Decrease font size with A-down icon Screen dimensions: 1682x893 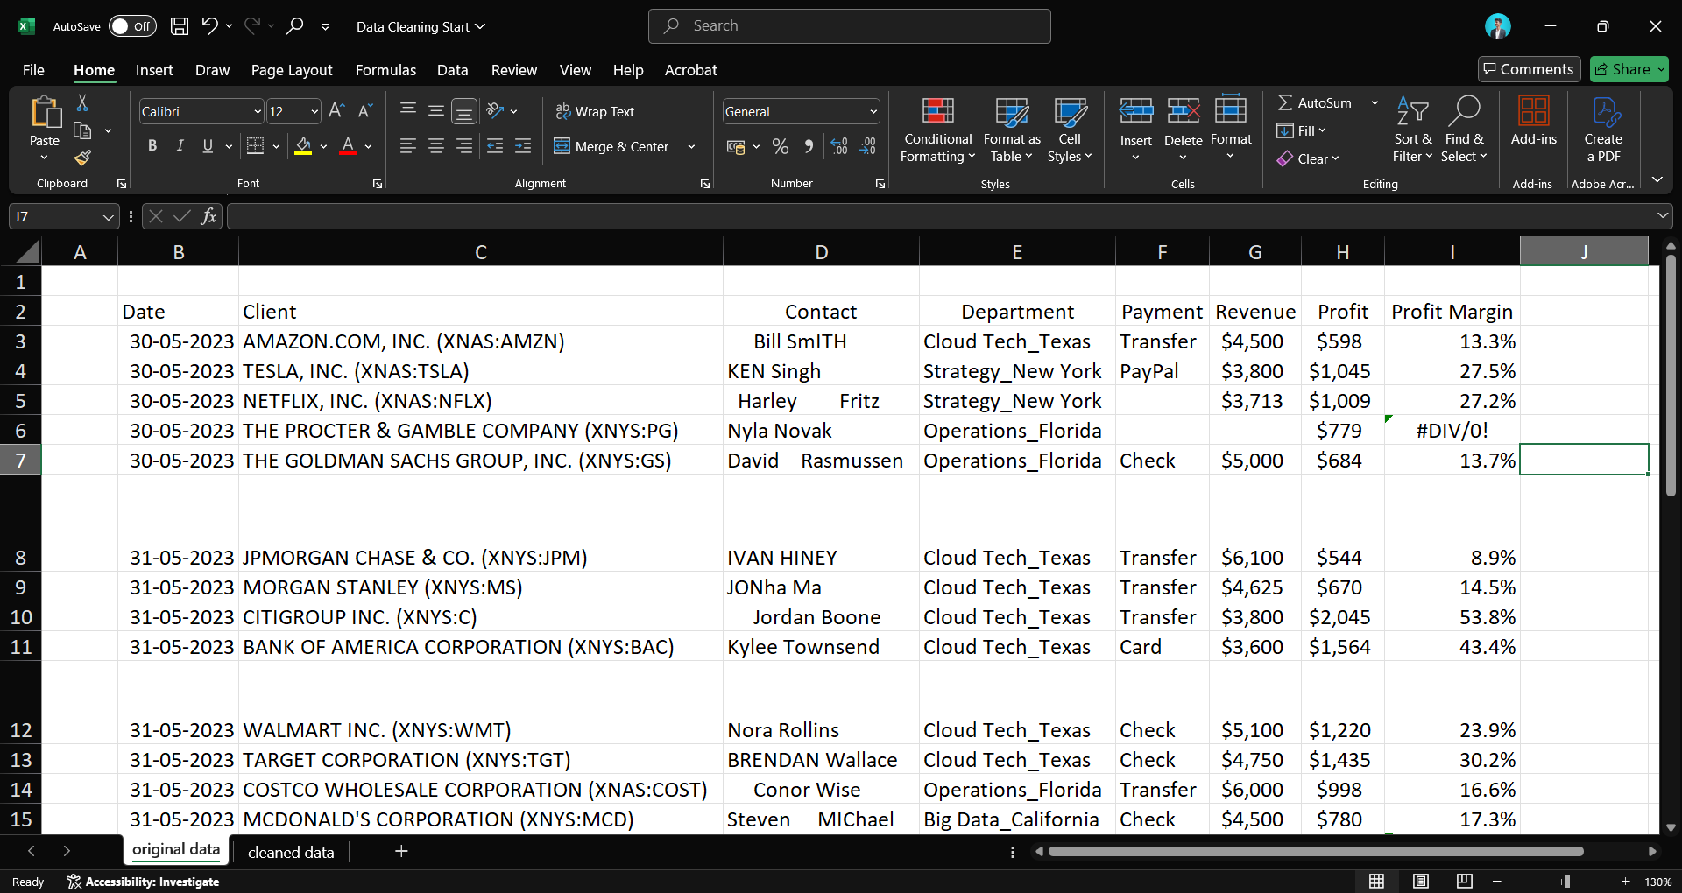[x=365, y=111]
